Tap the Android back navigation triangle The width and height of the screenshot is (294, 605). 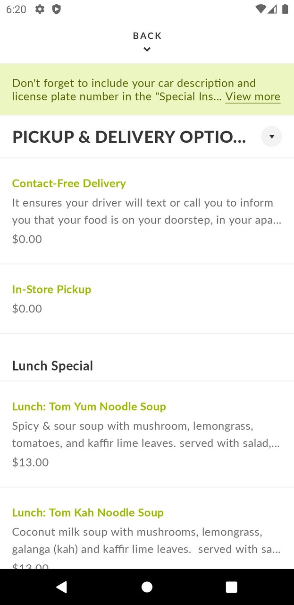pos(61,587)
